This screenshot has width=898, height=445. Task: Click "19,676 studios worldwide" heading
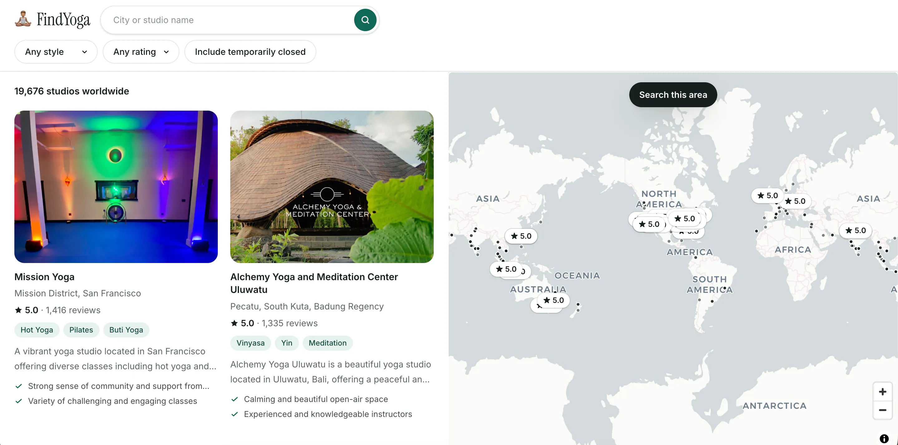point(71,91)
